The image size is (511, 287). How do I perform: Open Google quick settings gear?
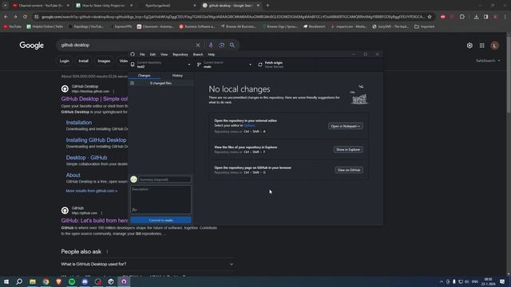[469, 45]
